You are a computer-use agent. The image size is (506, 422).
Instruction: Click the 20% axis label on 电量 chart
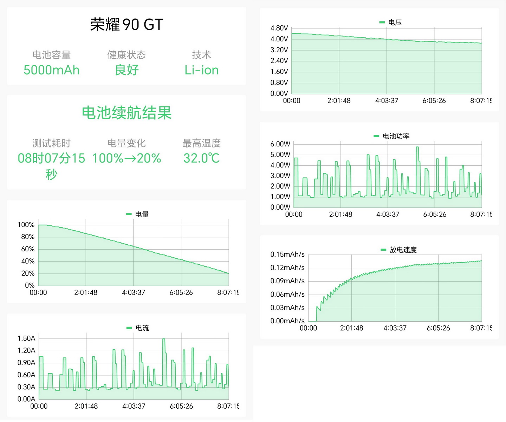28,273
